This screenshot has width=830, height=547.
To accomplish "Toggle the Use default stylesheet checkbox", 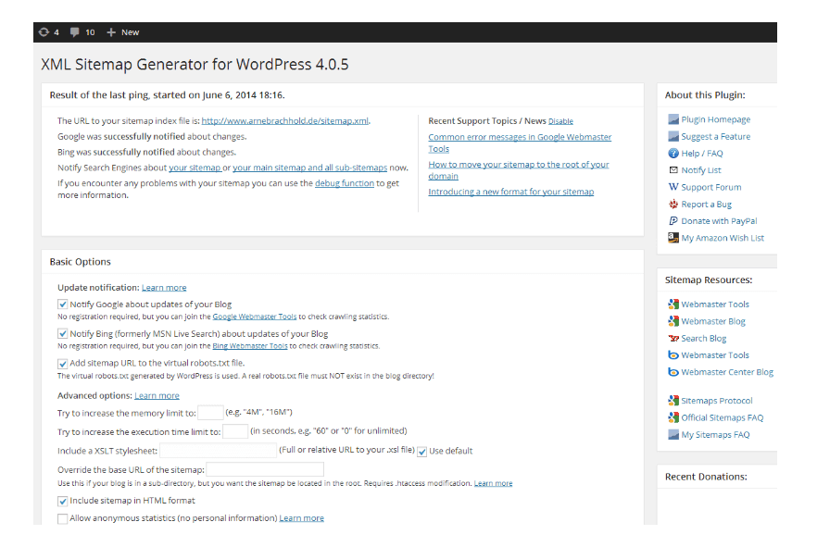I will click(x=422, y=452).
